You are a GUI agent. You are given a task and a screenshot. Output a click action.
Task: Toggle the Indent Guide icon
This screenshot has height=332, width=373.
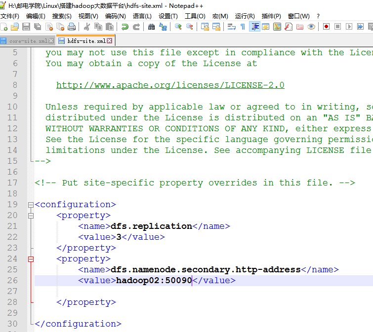(x=254, y=27)
